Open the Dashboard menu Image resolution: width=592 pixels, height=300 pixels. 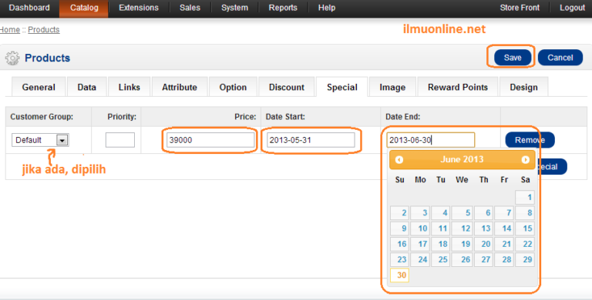(29, 8)
